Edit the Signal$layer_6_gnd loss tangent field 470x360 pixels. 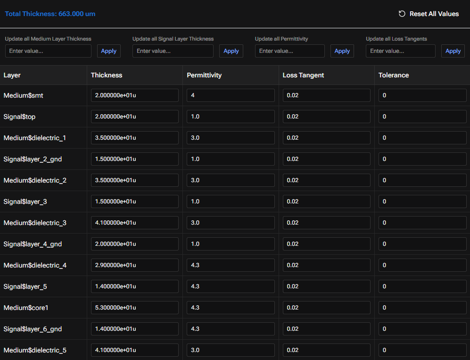click(326, 329)
